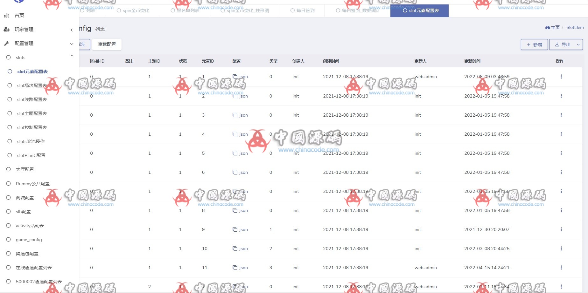Click the player management user icon
The height and width of the screenshot is (293, 588).
(x=7, y=29)
